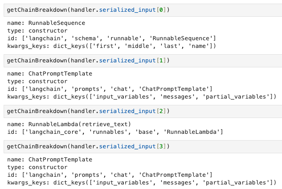Viewport: 282px width, 189px height.
Task: Click 'type: constructor' in the last cell's output
Action: pyautogui.click(x=36, y=168)
